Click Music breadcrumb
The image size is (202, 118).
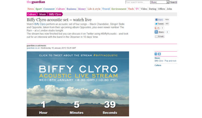43,14
